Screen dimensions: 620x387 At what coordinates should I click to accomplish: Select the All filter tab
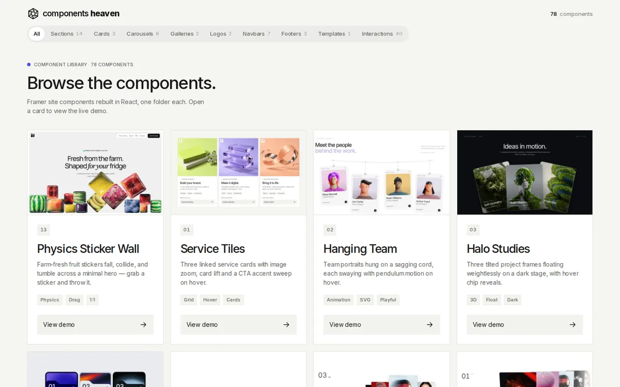(37, 34)
